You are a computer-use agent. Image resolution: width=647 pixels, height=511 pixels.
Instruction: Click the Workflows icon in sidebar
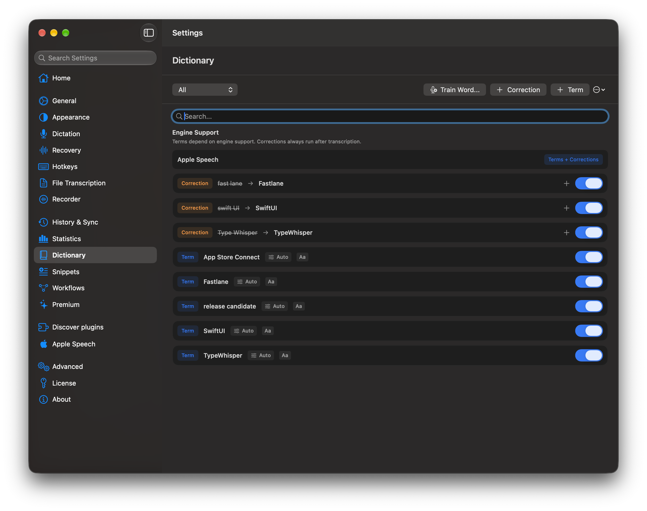click(43, 288)
